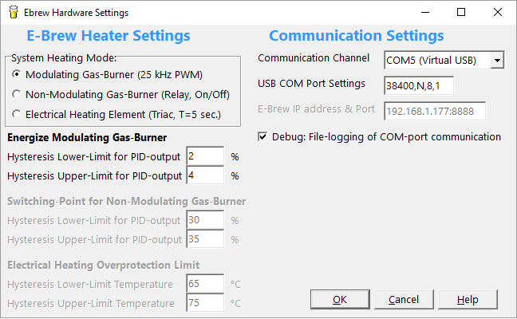Image resolution: width=517 pixels, height=319 pixels.
Task: Click non-modulating upper-limit field showing 35
Action: point(205,239)
